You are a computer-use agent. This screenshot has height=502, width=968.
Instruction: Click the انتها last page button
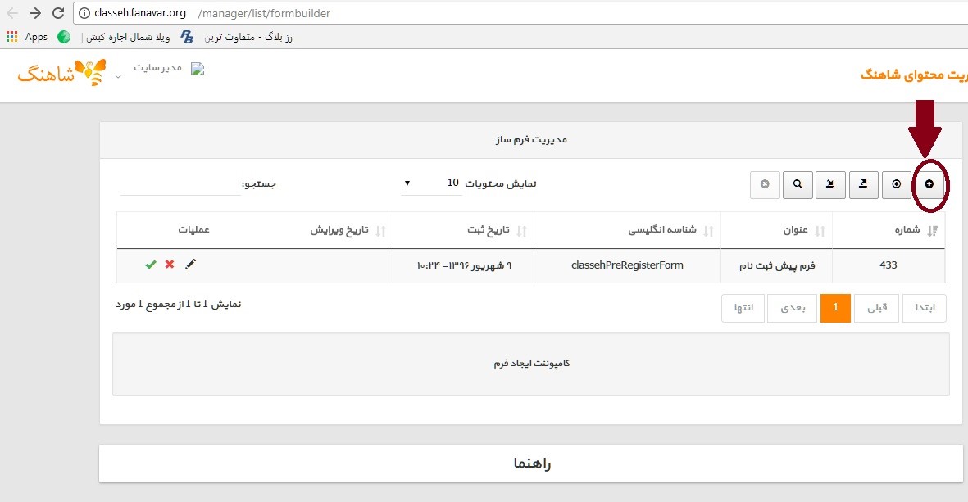coord(743,308)
